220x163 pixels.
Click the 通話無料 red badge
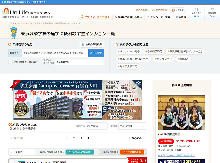click(x=166, y=141)
